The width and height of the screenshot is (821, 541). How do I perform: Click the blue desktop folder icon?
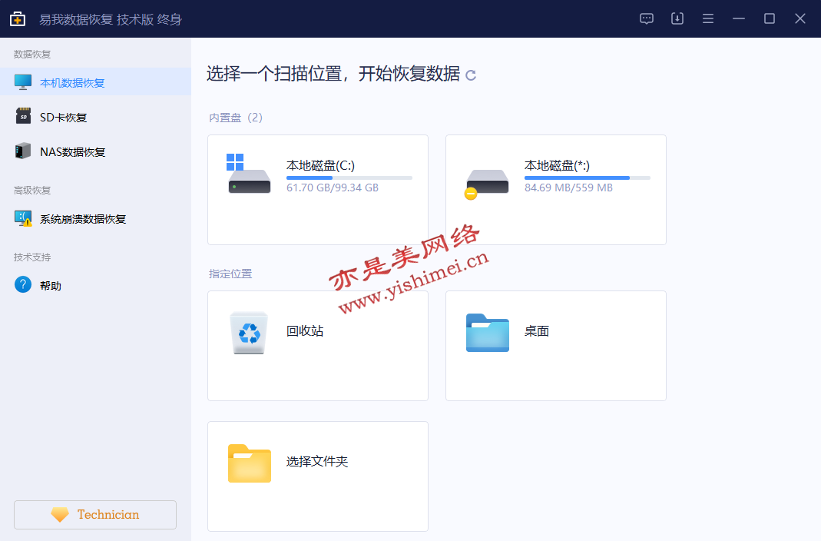point(487,333)
